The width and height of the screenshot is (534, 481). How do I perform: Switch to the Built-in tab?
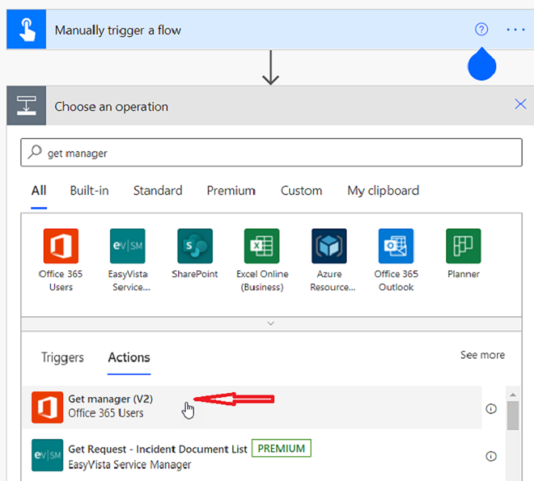coord(90,191)
